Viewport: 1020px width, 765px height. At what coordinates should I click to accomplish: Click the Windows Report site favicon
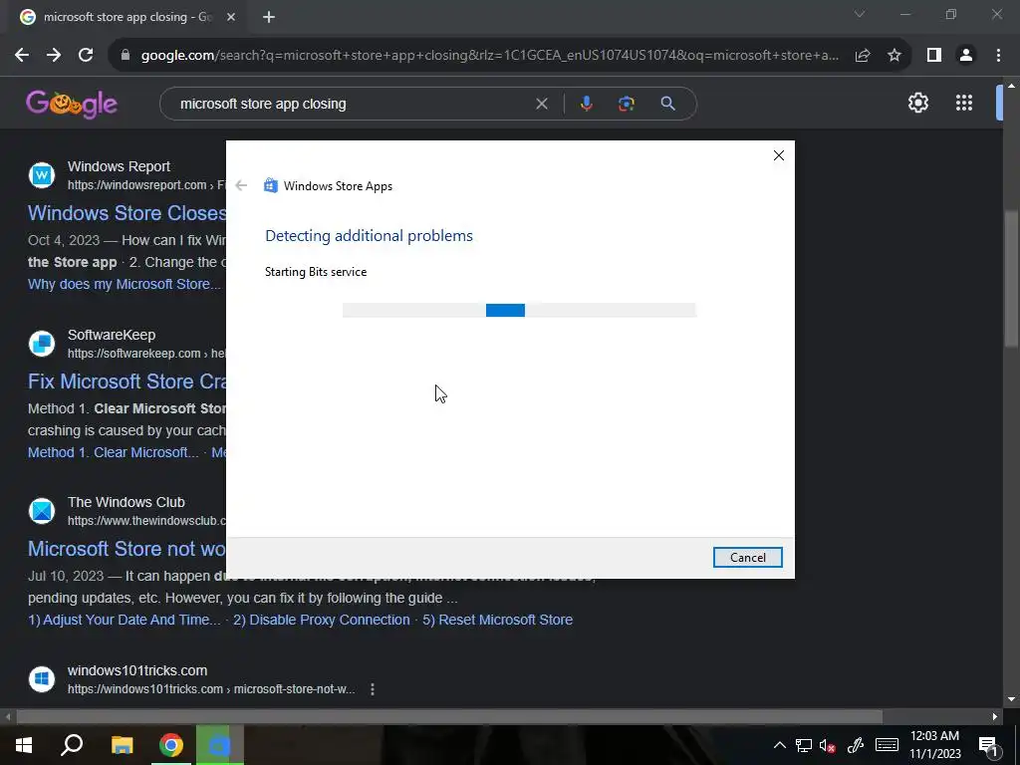(x=42, y=175)
